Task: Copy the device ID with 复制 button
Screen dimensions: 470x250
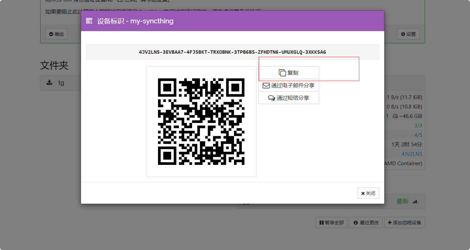Action: [289, 73]
